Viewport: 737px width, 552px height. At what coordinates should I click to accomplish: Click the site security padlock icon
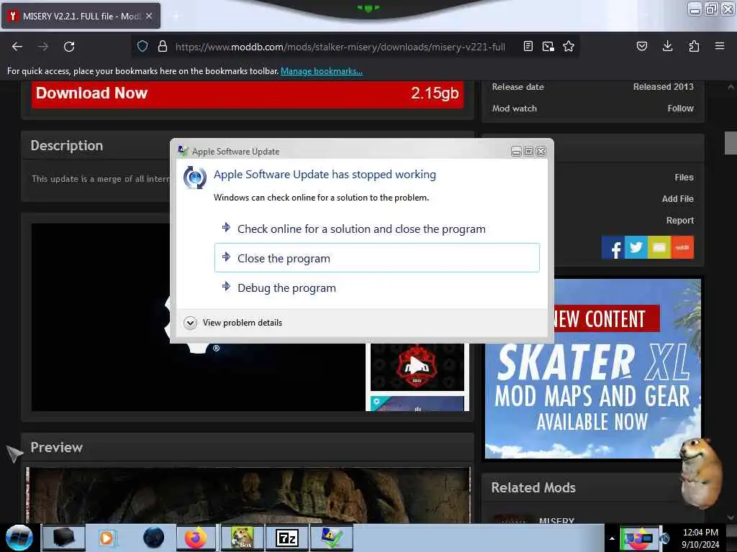click(163, 46)
